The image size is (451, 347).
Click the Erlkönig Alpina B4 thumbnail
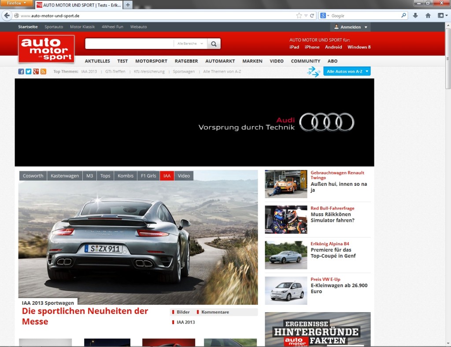[286, 255]
